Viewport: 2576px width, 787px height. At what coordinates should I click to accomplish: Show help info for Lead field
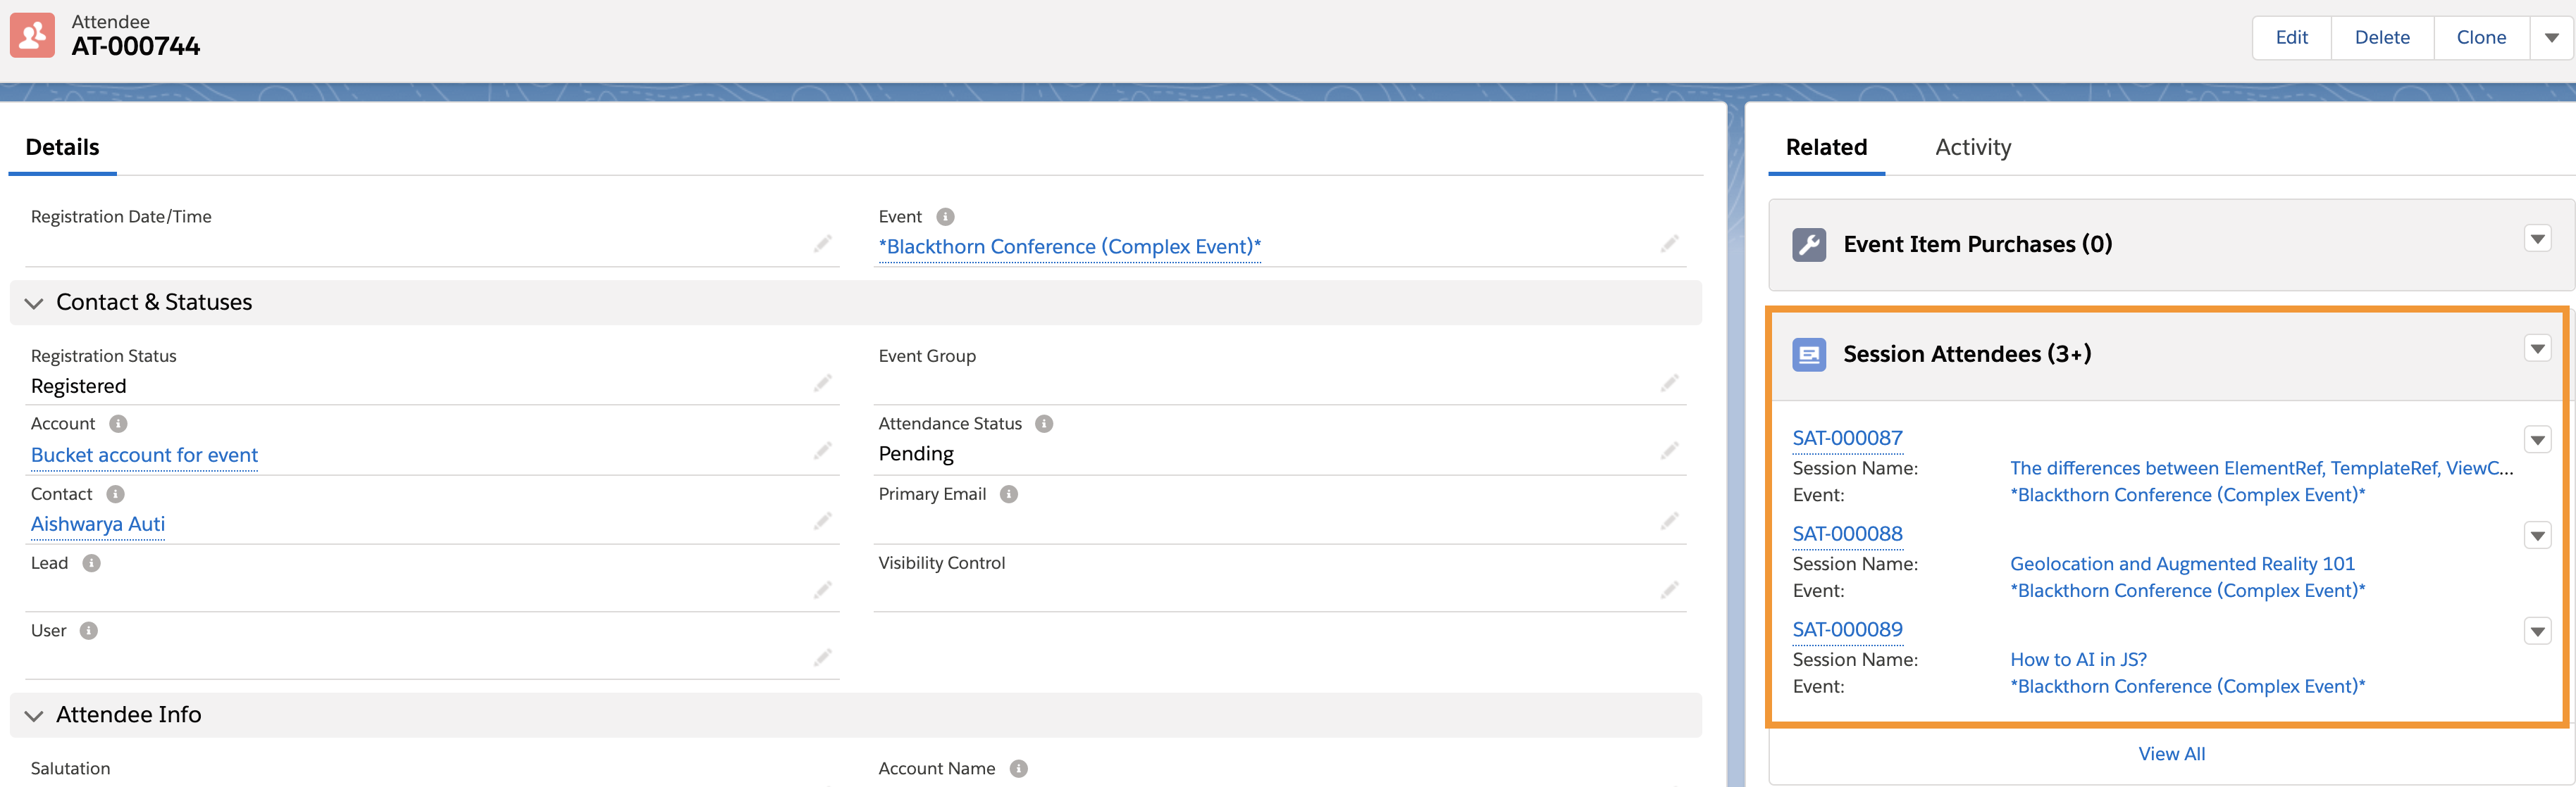tap(91, 562)
